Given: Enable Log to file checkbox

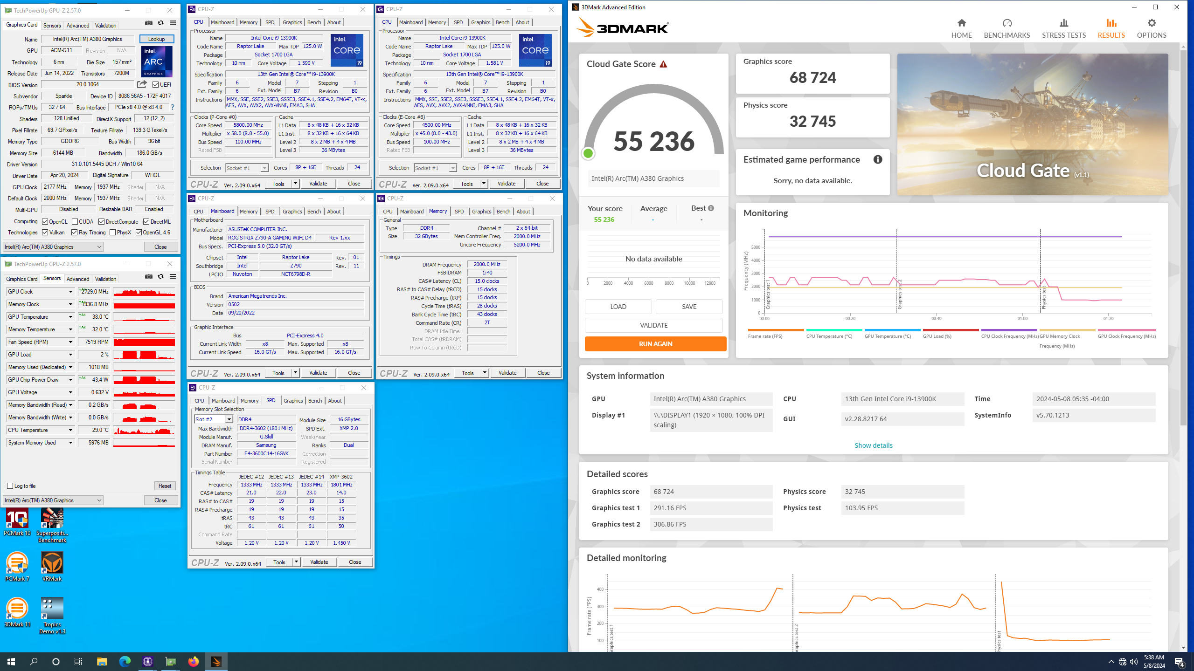Looking at the screenshot, I should pos(10,486).
